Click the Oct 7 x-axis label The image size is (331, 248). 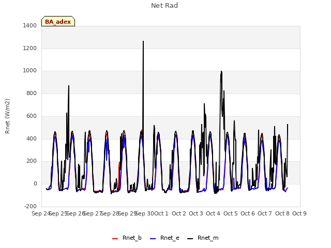[265, 213]
